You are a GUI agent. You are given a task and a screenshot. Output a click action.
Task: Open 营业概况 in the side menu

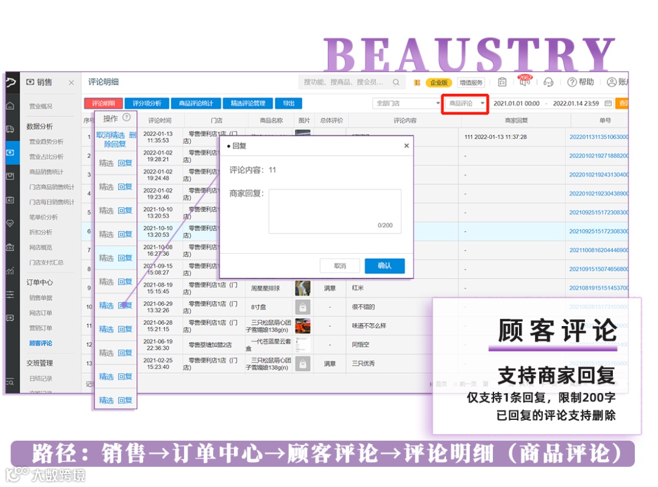tap(41, 106)
